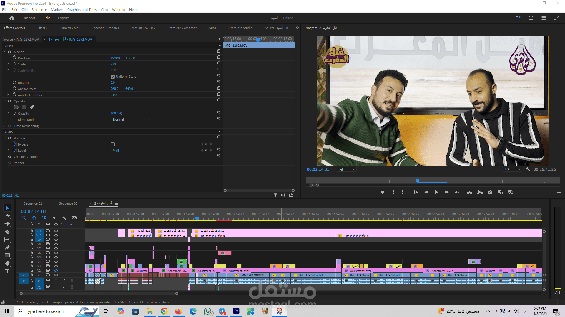Click the Position X value 1990.0
This screenshot has height=317, width=565.
(115, 58)
